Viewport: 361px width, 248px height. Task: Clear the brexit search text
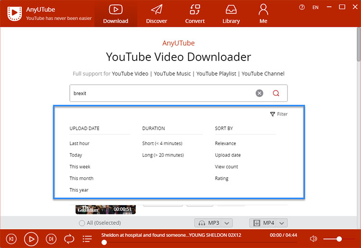(x=259, y=93)
